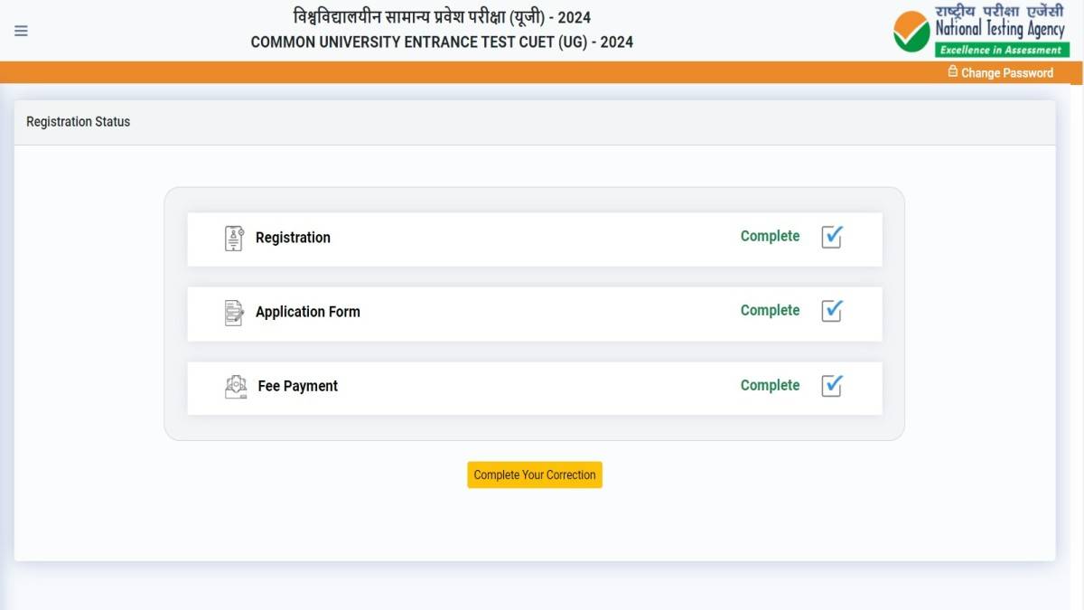Toggle the Fee Payment checkbox
This screenshot has width=1084, height=610.
point(831,386)
